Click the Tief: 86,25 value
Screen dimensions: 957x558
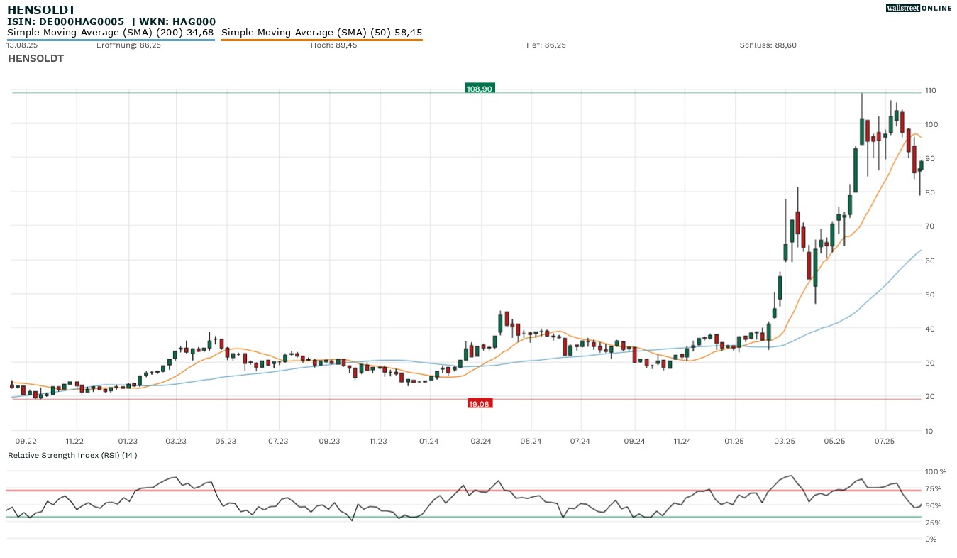[546, 45]
